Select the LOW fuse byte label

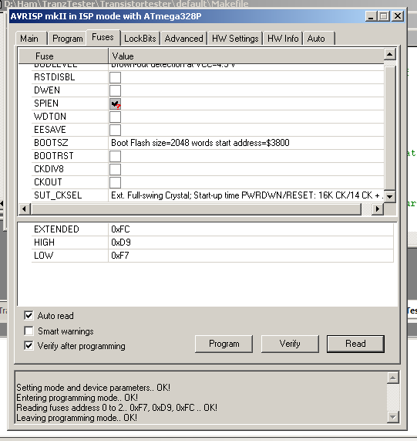pyautogui.click(x=43, y=256)
